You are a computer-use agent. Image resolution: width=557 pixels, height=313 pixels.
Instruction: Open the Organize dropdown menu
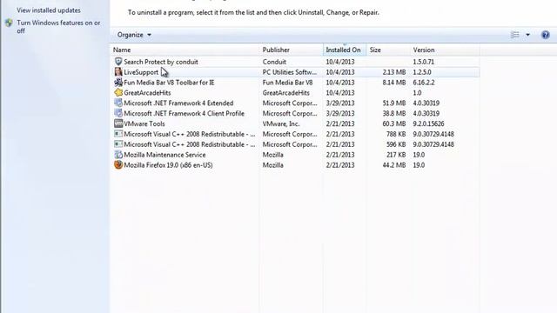point(134,35)
